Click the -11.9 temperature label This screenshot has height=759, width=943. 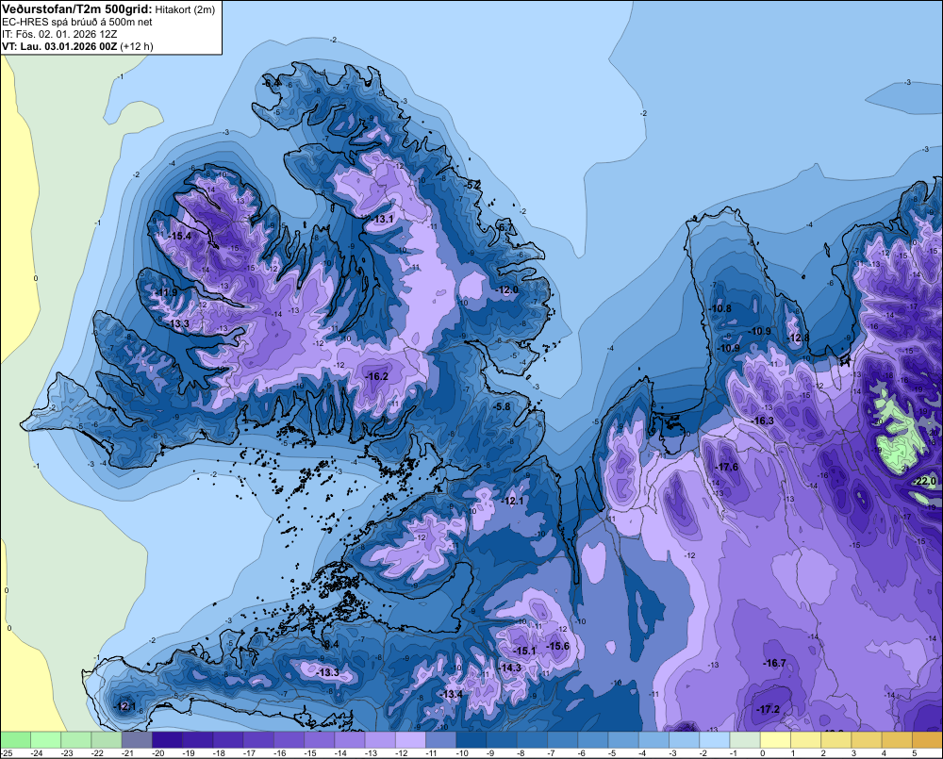pyautogui.click(x=165, y=293)
